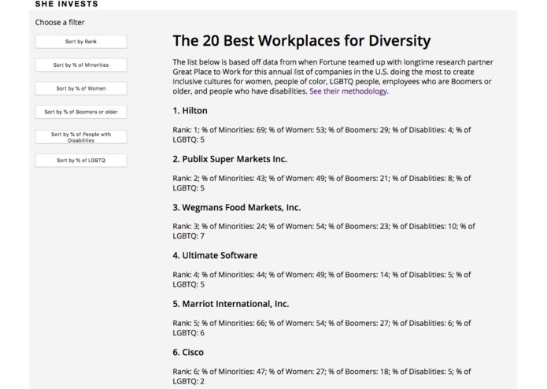Click the Ultimate Software stats line Rank: 4

pos(322,280)
